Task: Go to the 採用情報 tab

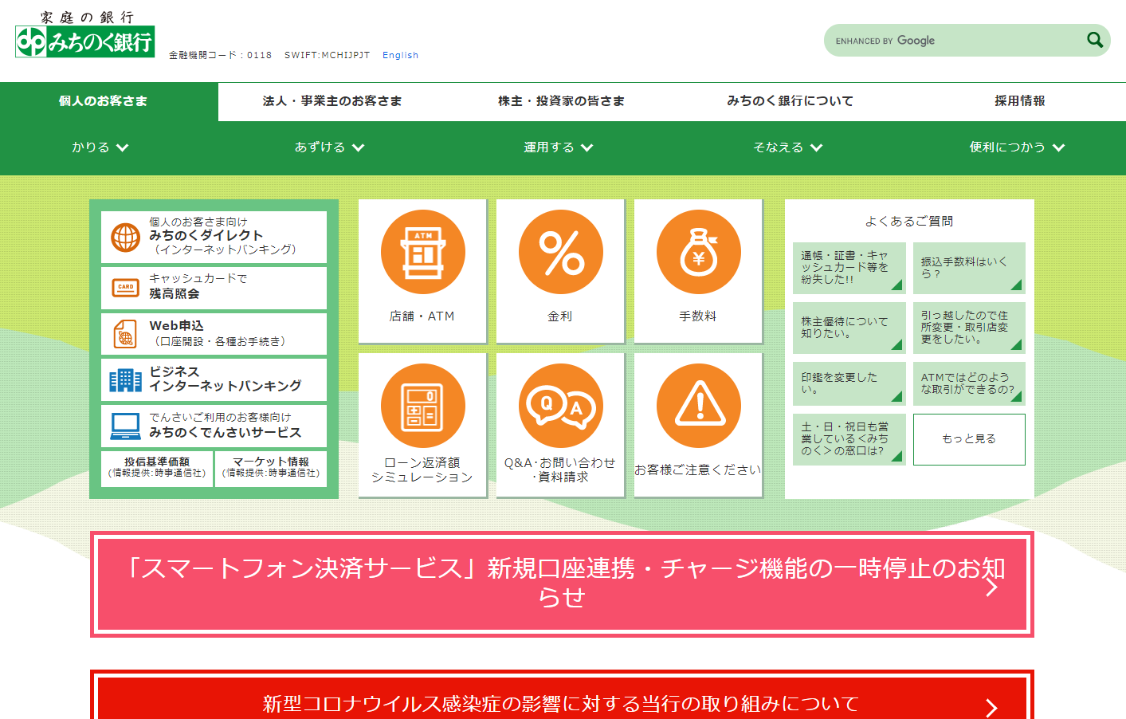Action: pyautogui.click(x=1019, y=101)
